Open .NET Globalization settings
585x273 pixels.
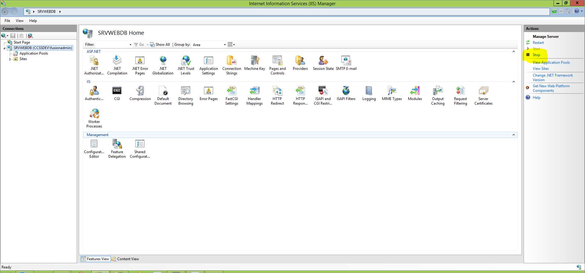click(x=163, y=65)
